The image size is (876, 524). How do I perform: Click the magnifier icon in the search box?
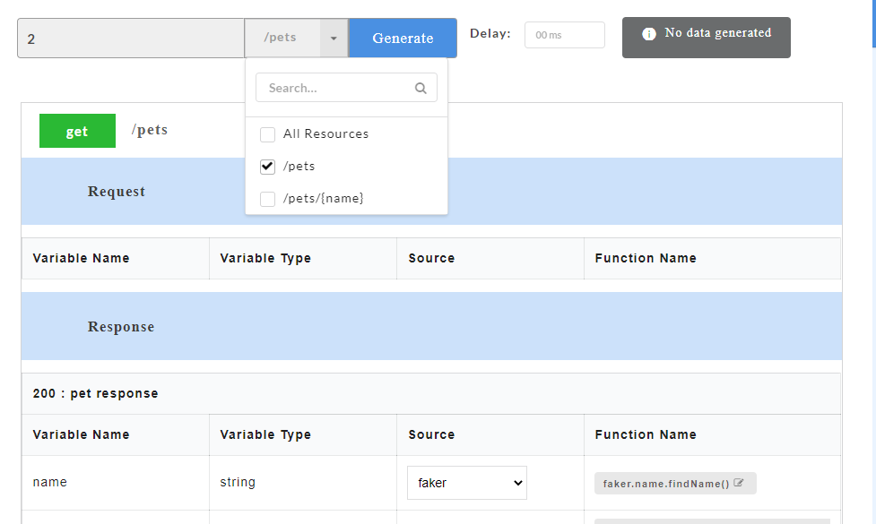pos(421,88)
